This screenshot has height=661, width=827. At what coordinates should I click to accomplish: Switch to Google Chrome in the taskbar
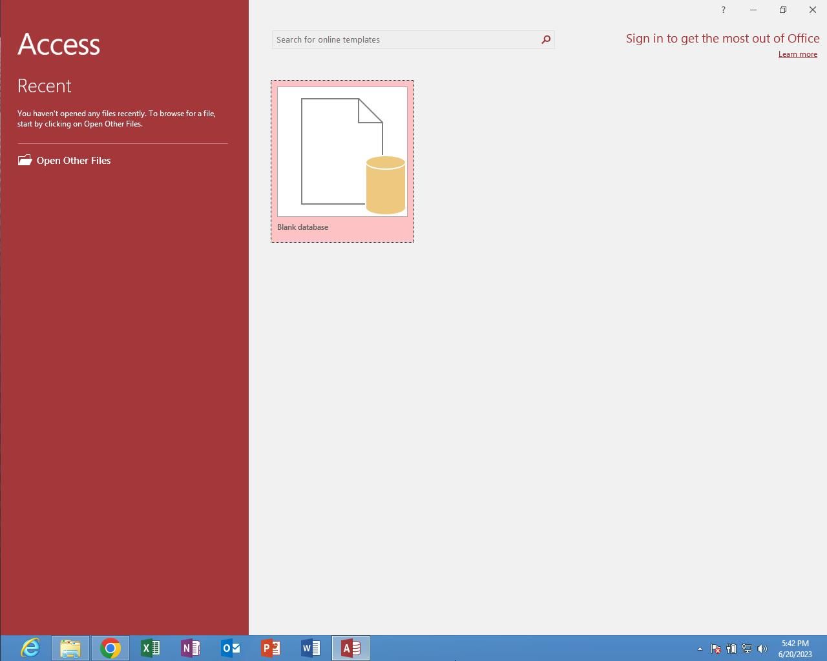(110, 647)
